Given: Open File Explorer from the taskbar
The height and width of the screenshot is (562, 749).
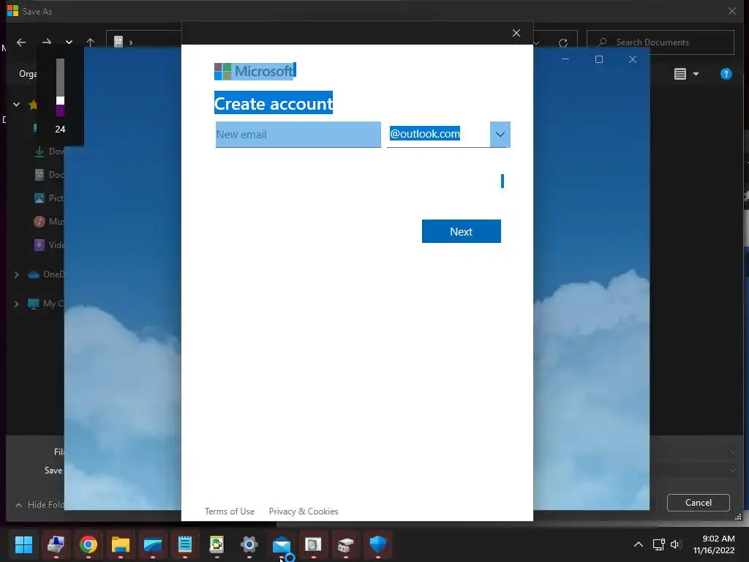Looking at the screenshot, I should click(x=121, y=544).
